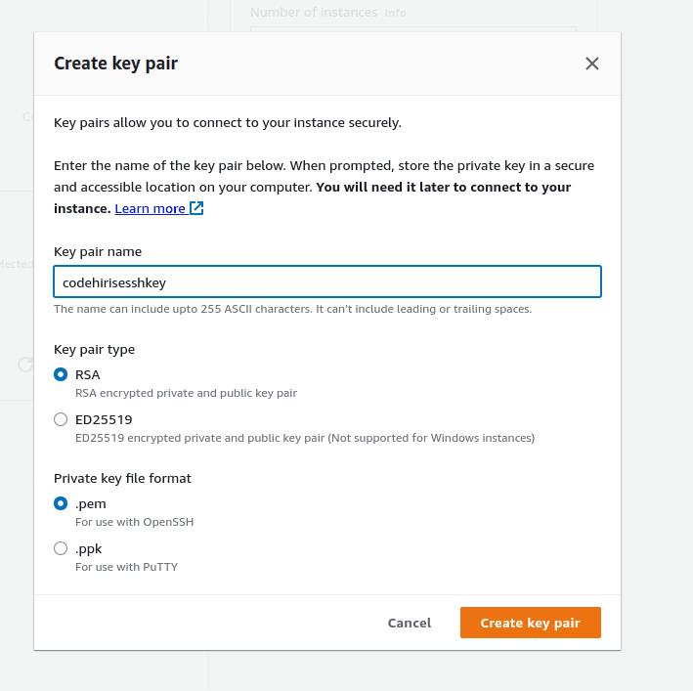Open the Info link beside Number of instances
The image size is (693, 691).
(x=395, y=14)
